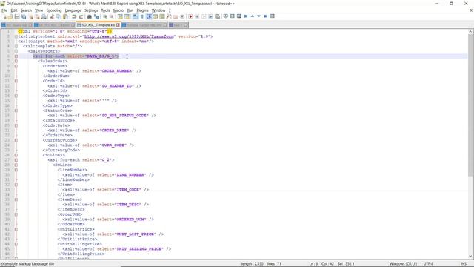Collapse the xsl:stylesheet fold on line 2

[16, 36]
